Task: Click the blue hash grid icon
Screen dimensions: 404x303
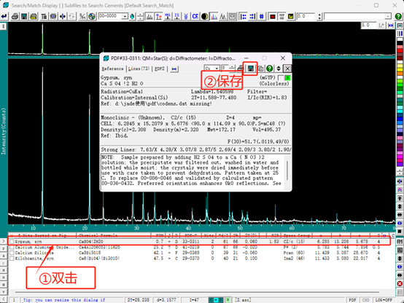Action: [x=262, y=17]
